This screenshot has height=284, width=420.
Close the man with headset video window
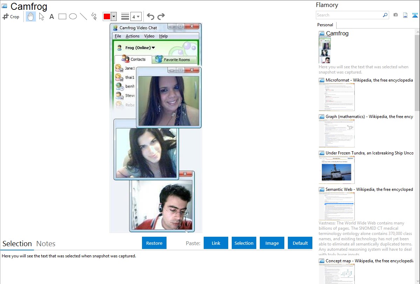[x=185, y=174]
